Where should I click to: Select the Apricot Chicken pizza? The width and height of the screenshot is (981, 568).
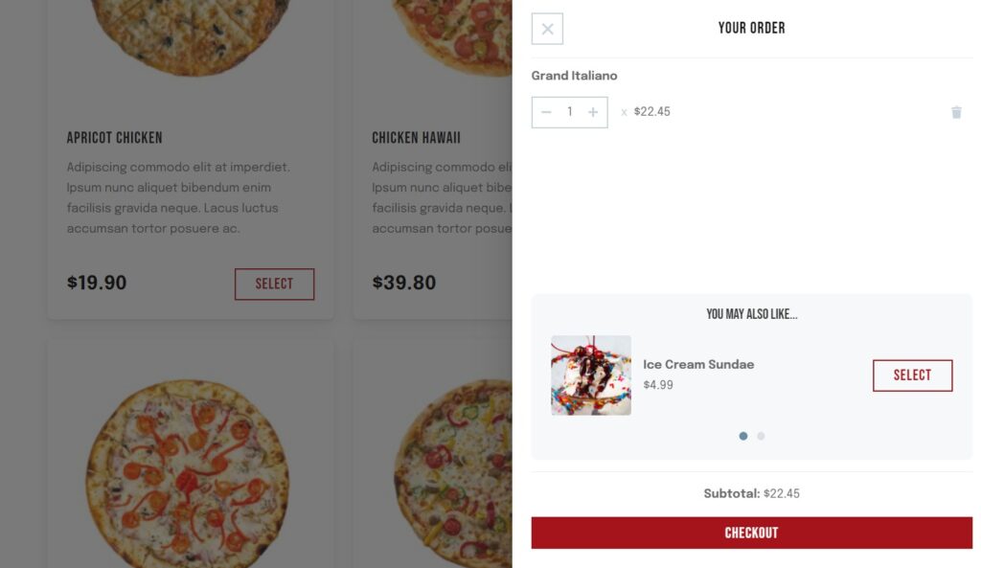[275, 284]
